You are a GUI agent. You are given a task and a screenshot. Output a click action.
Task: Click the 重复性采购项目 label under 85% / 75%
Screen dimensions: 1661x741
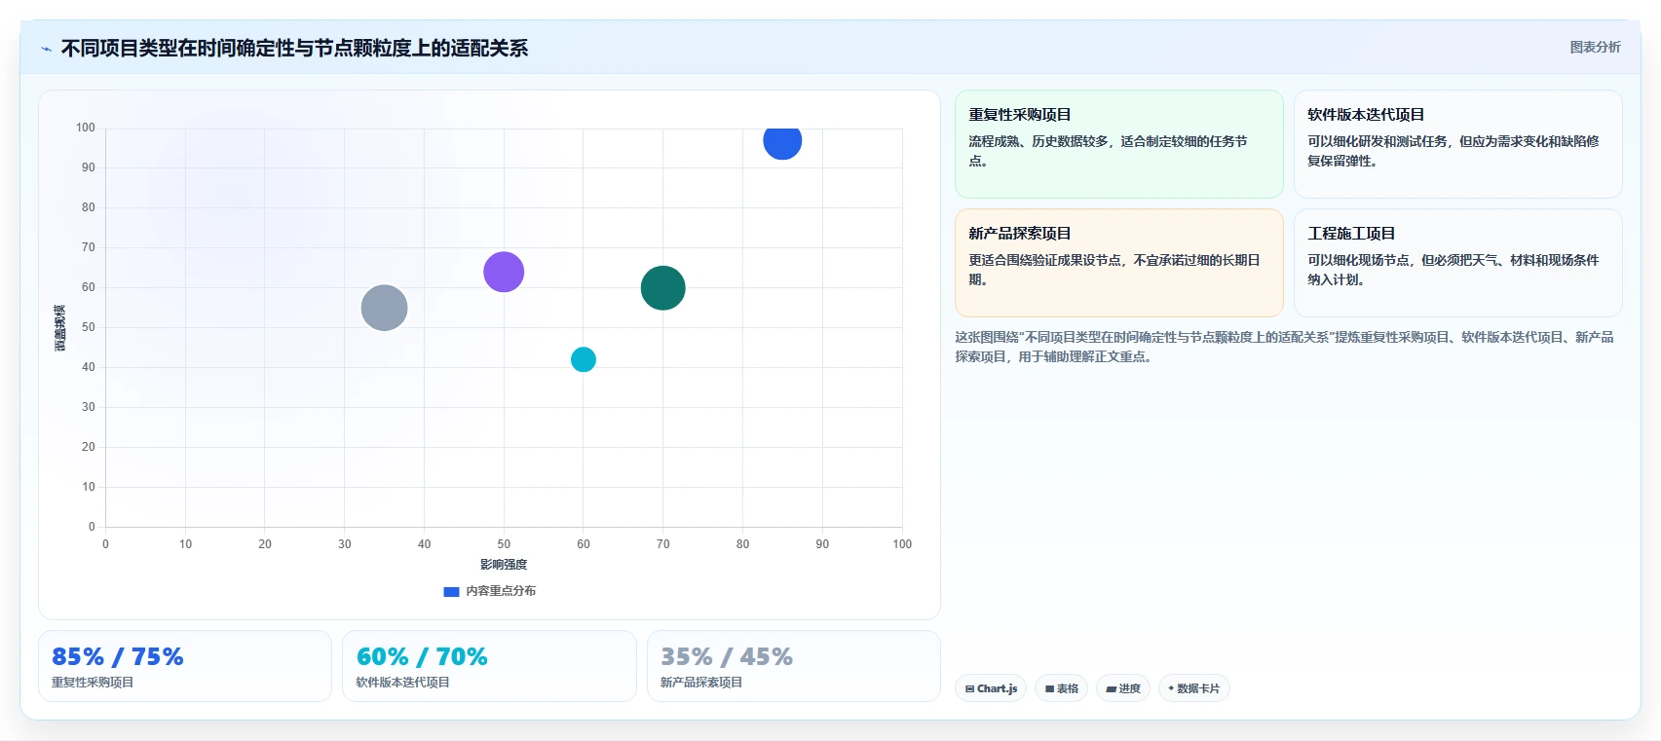(93, 683)
